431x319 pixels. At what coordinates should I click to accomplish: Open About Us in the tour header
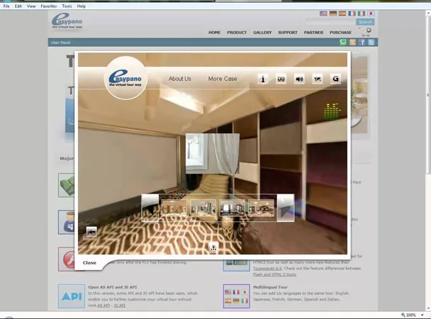coord(180,79)
